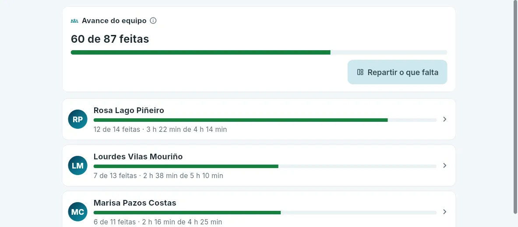Click Marisa Pazos Costas' progress bar
Screen dimensions: 518x227
click(x=265, y=213)
